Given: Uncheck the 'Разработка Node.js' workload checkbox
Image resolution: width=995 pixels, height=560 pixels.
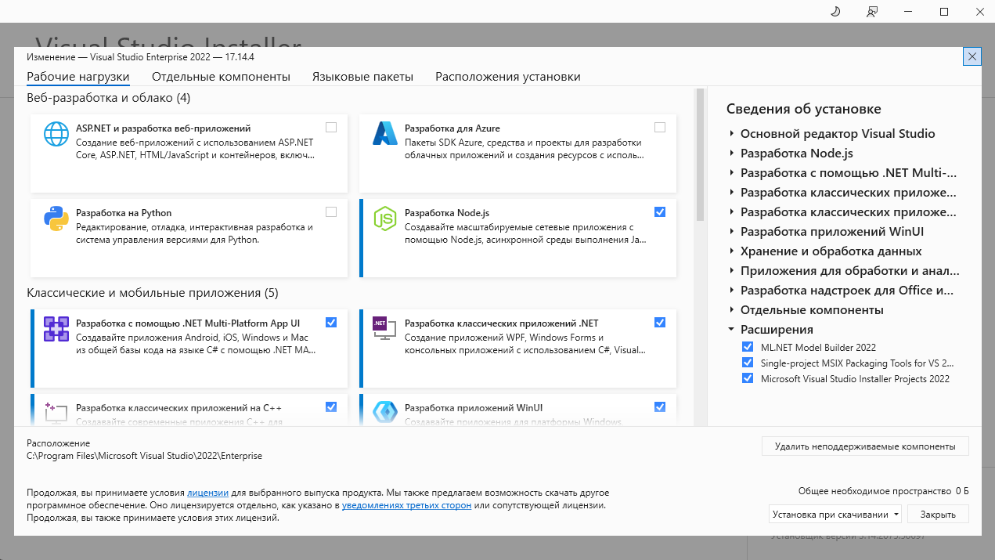Looking at the screenshot, I should pyautogui.click(x=660, y=212).
